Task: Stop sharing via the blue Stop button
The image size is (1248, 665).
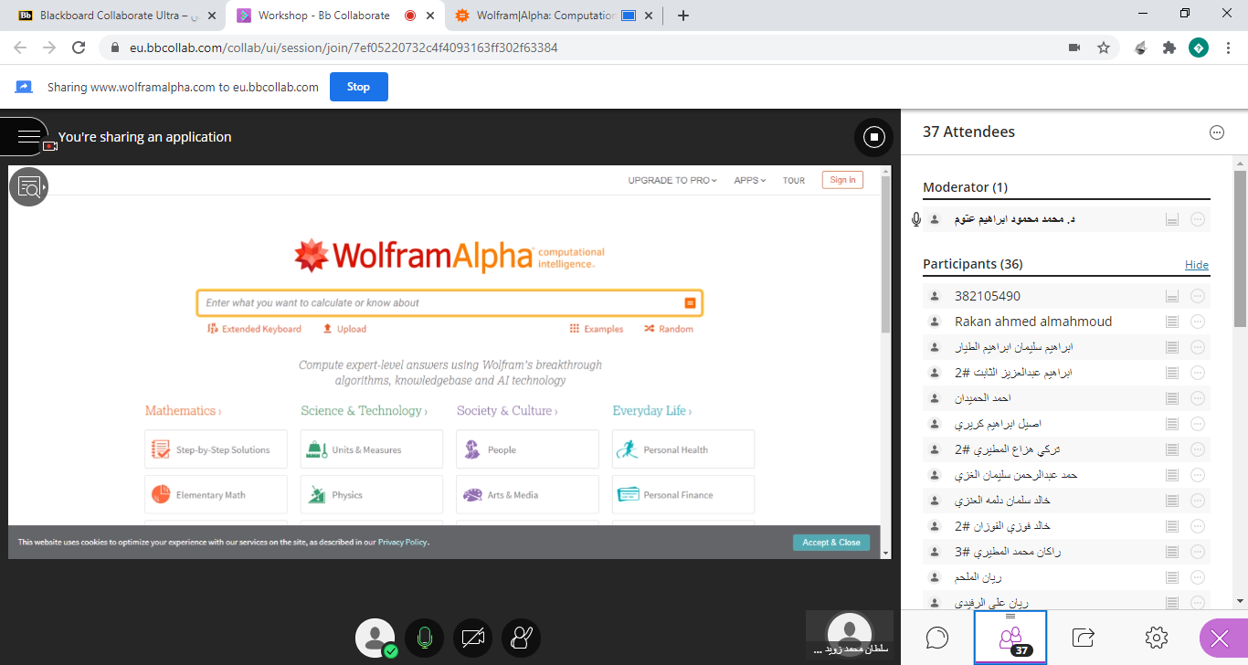Action: 358,87
